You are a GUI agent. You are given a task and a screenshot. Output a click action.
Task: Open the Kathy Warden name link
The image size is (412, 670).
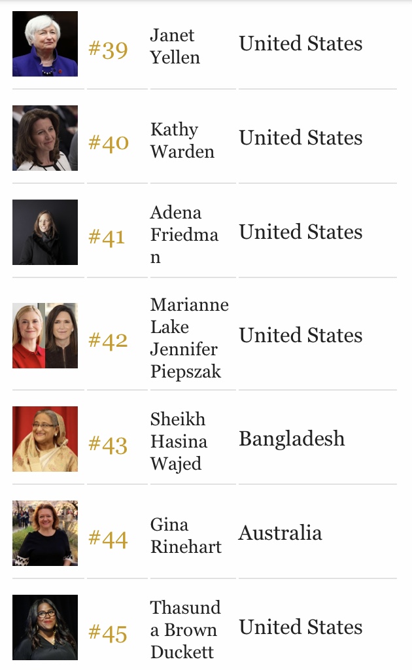182,140
